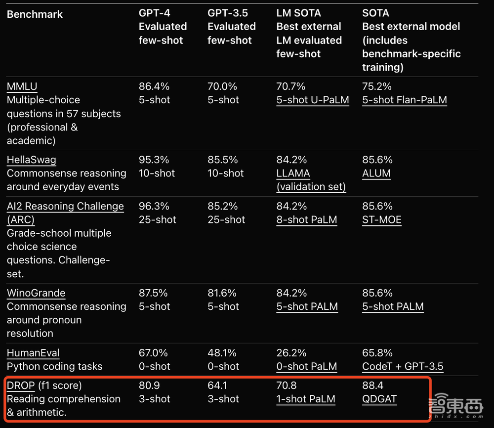Image resolution: width=494 pixels, height=428 pixels.
Task: Open the HellaSwag benchmark link
Action: (31, 160)
